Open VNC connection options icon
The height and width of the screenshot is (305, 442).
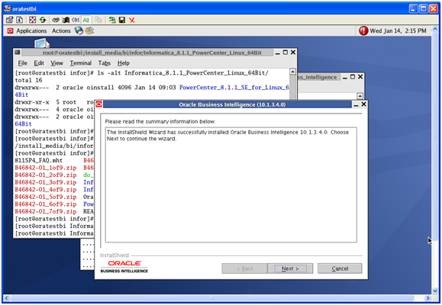[x=10, y=20]
